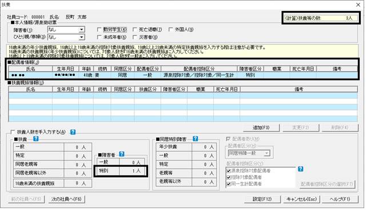Open help icon beside ■障害者 heading
This screenshot has width=367, height=212.
(x=122, y=154)
